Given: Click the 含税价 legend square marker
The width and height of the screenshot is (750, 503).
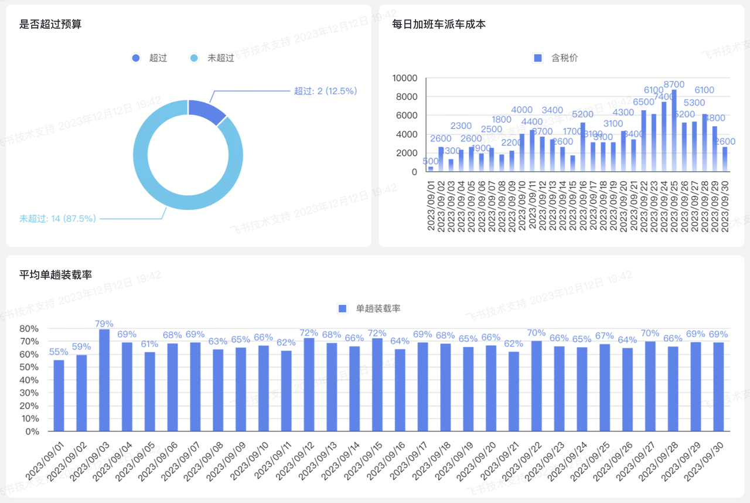Looking at the screenshot, I should [538, 58].
